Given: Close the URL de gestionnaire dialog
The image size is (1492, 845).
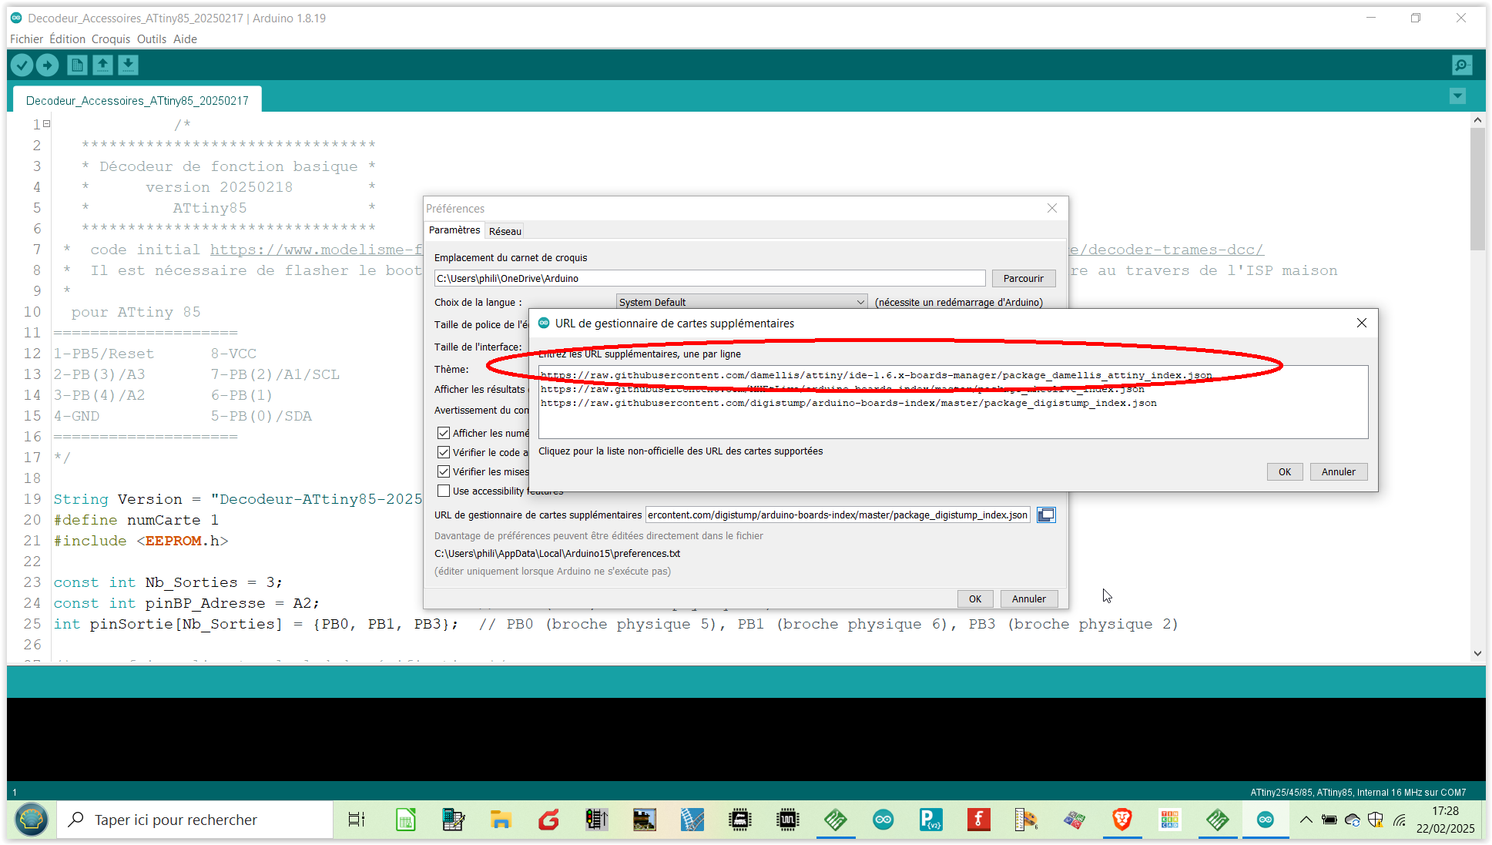Looking at the screenshot, I should pyautogui.click(x=1362, y=323).
